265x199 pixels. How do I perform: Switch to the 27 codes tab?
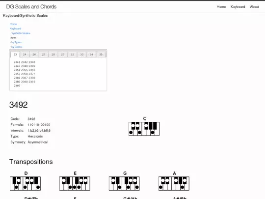pos(44,55)
